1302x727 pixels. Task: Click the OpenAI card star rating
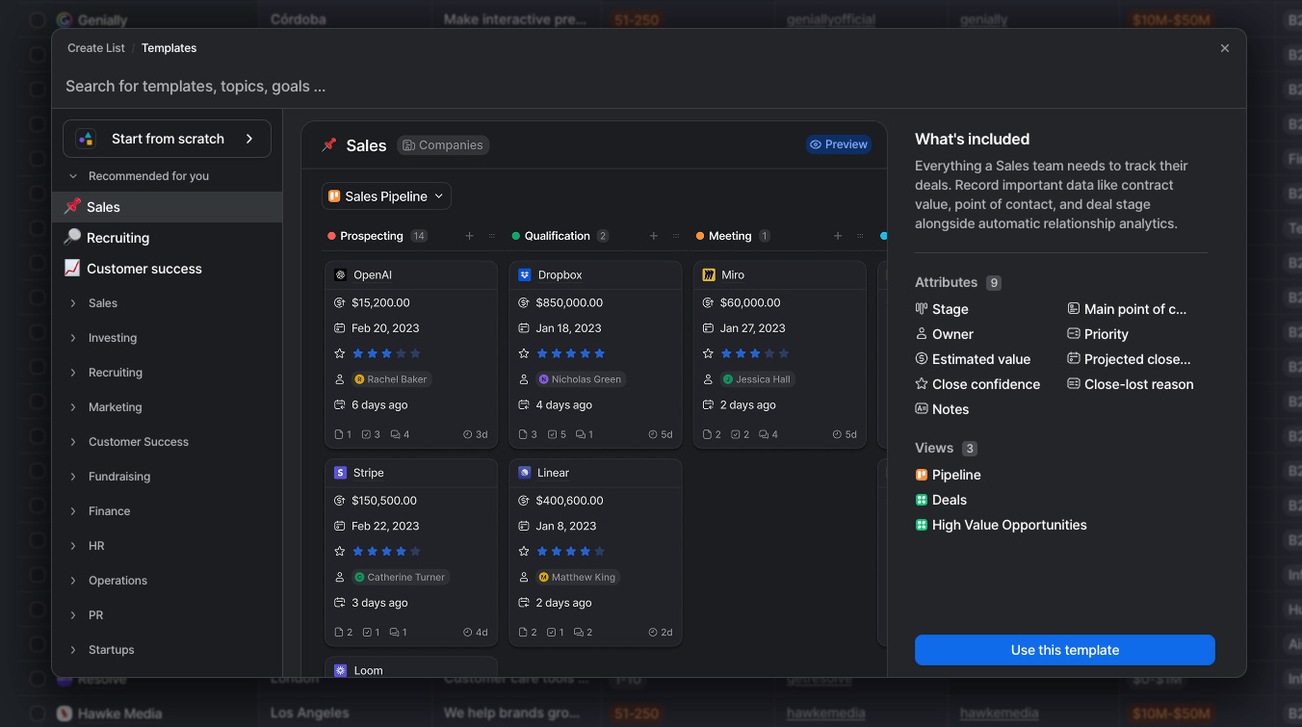coord(386,353)
